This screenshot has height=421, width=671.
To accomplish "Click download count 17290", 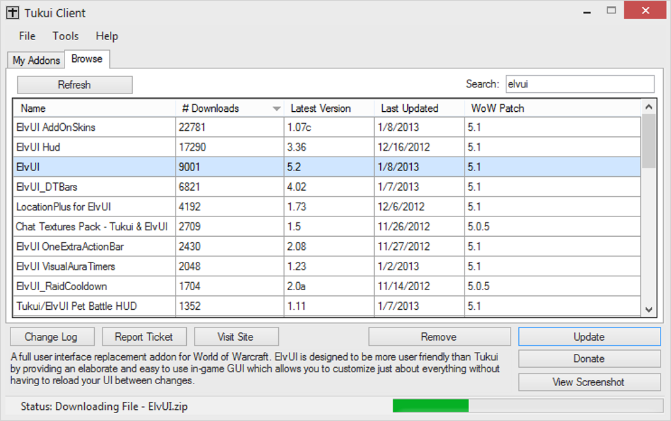I will [x=192, y=147].
